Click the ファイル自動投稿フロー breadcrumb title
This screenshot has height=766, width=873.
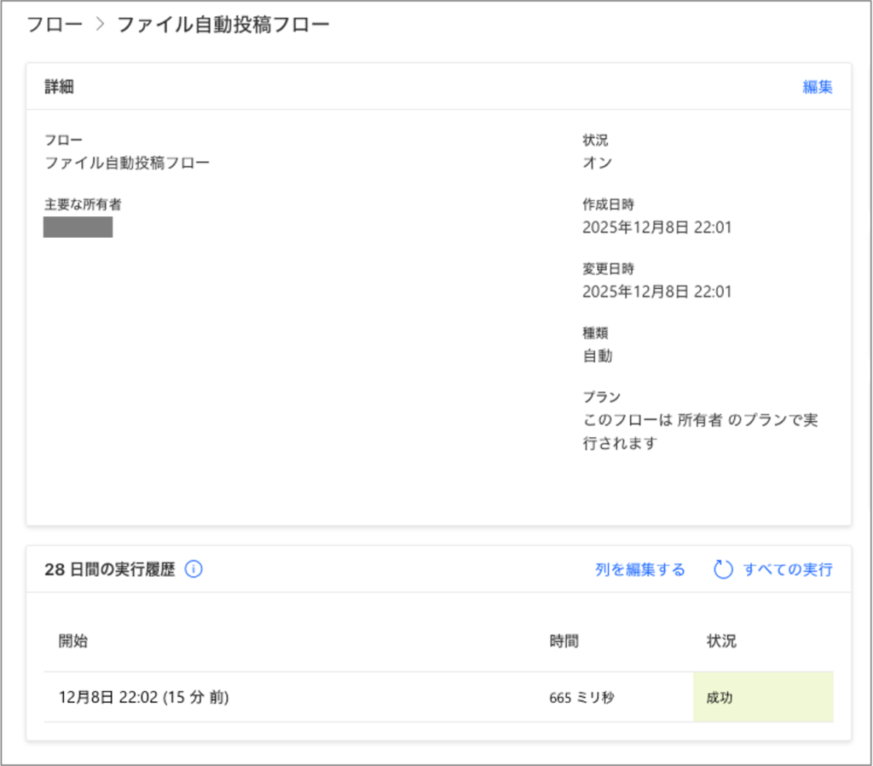point(223,24)
